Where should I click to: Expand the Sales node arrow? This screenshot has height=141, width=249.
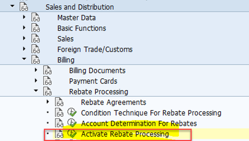[x=24, y=38]
